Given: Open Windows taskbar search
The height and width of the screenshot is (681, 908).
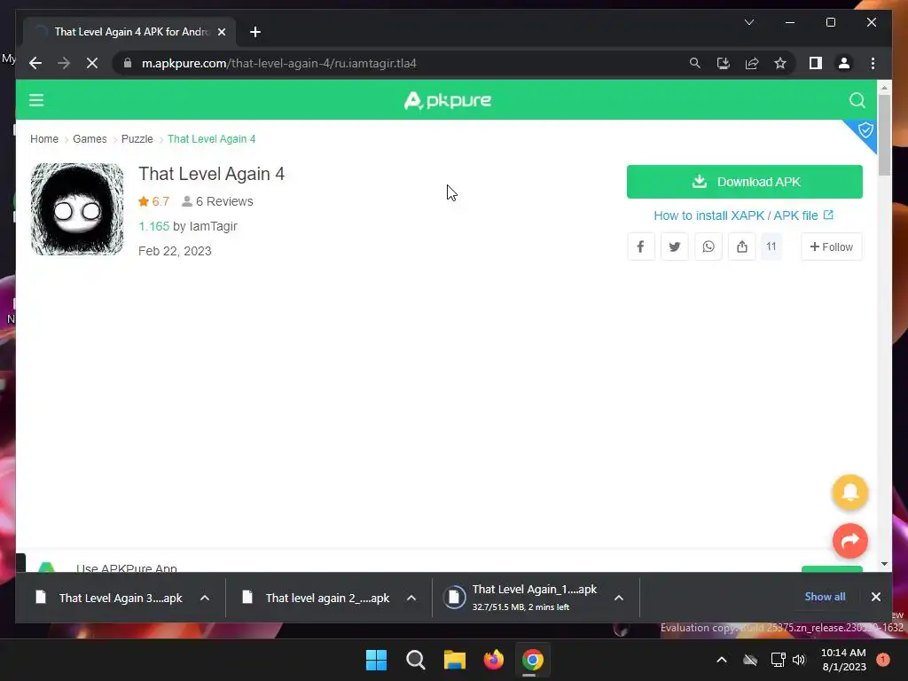Looking at the screenshot, I should point(415,660).
